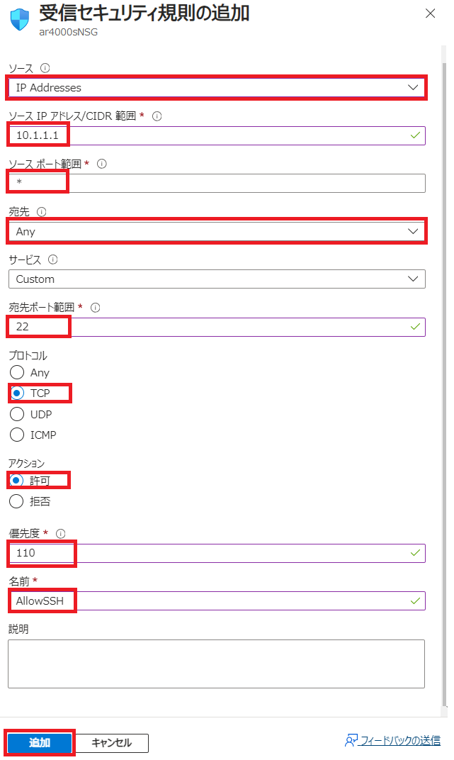This screenshot has width=454, height=760.
Task: Click the feedback person icon
Action: click(351, 741)
